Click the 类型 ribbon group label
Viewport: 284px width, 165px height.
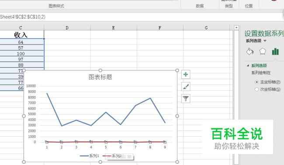point(229,6)
